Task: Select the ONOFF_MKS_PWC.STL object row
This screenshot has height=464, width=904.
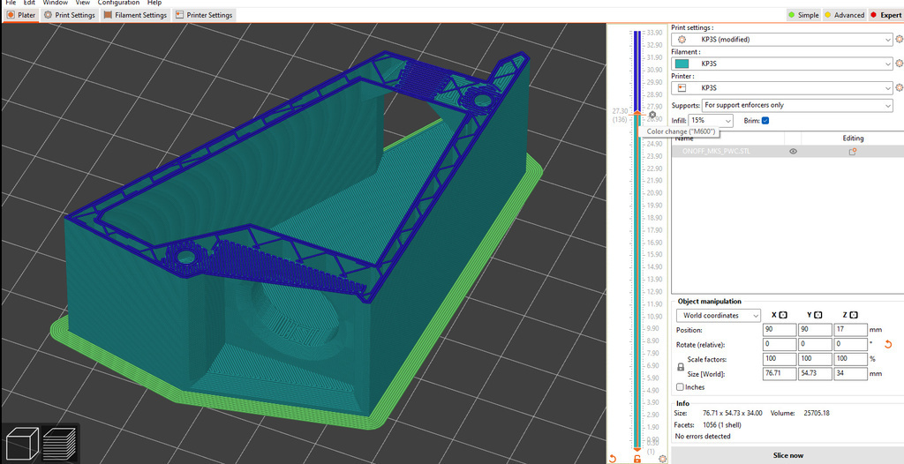Action: pyautogui.click(x=787, y=152)
